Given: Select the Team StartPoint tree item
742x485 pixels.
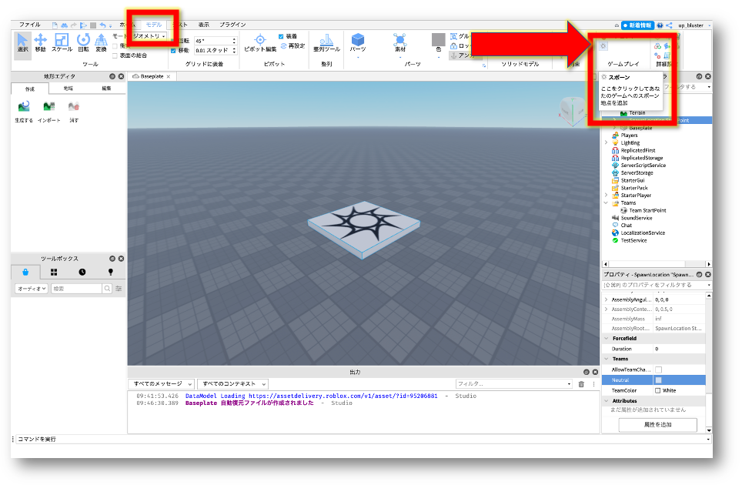Looking at the screenshot, I should click(x=647, y=210).
